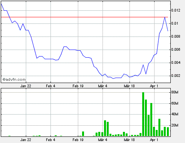Click the red horizontal reference line
This screenshot has height=143, width=185.
click(84, 17)
